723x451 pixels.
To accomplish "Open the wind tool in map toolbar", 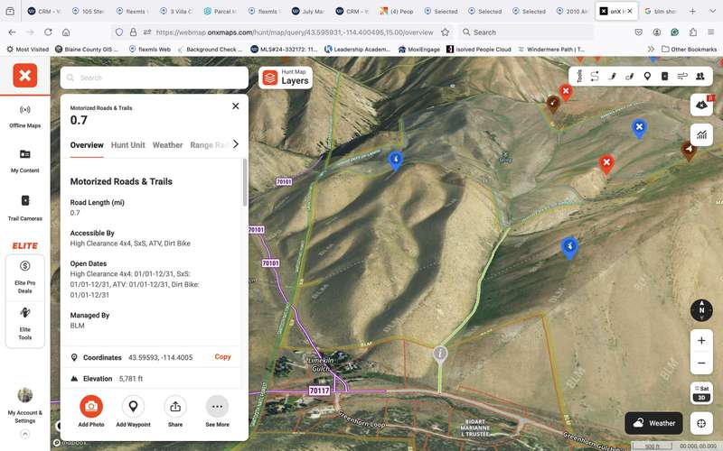I will point(682,77).
